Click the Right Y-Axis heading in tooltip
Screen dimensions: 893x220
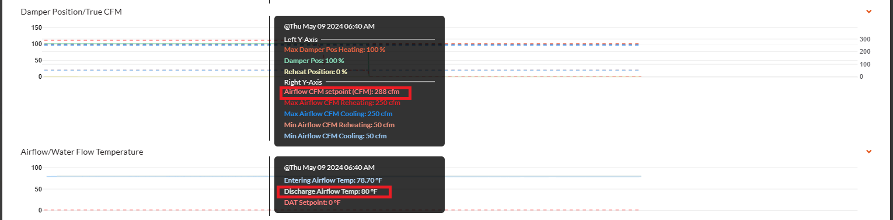(303, 82)
